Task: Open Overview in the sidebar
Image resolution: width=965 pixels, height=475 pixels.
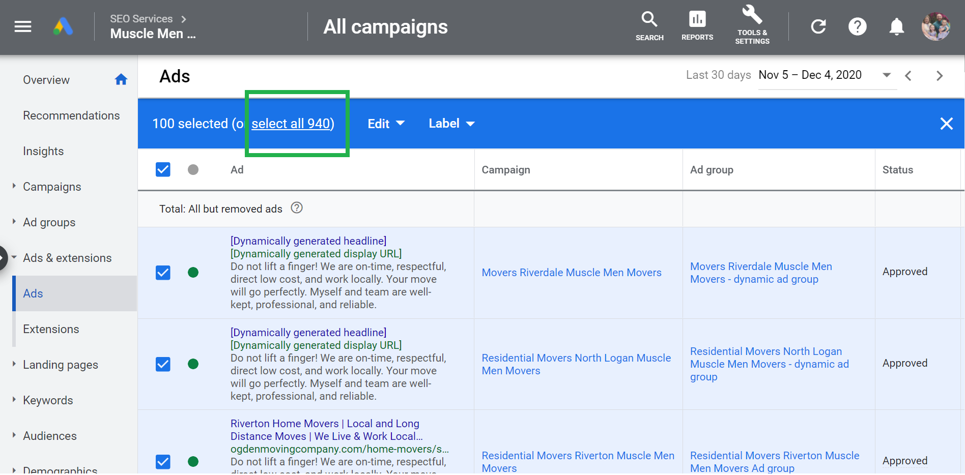Action: point(46,80)
